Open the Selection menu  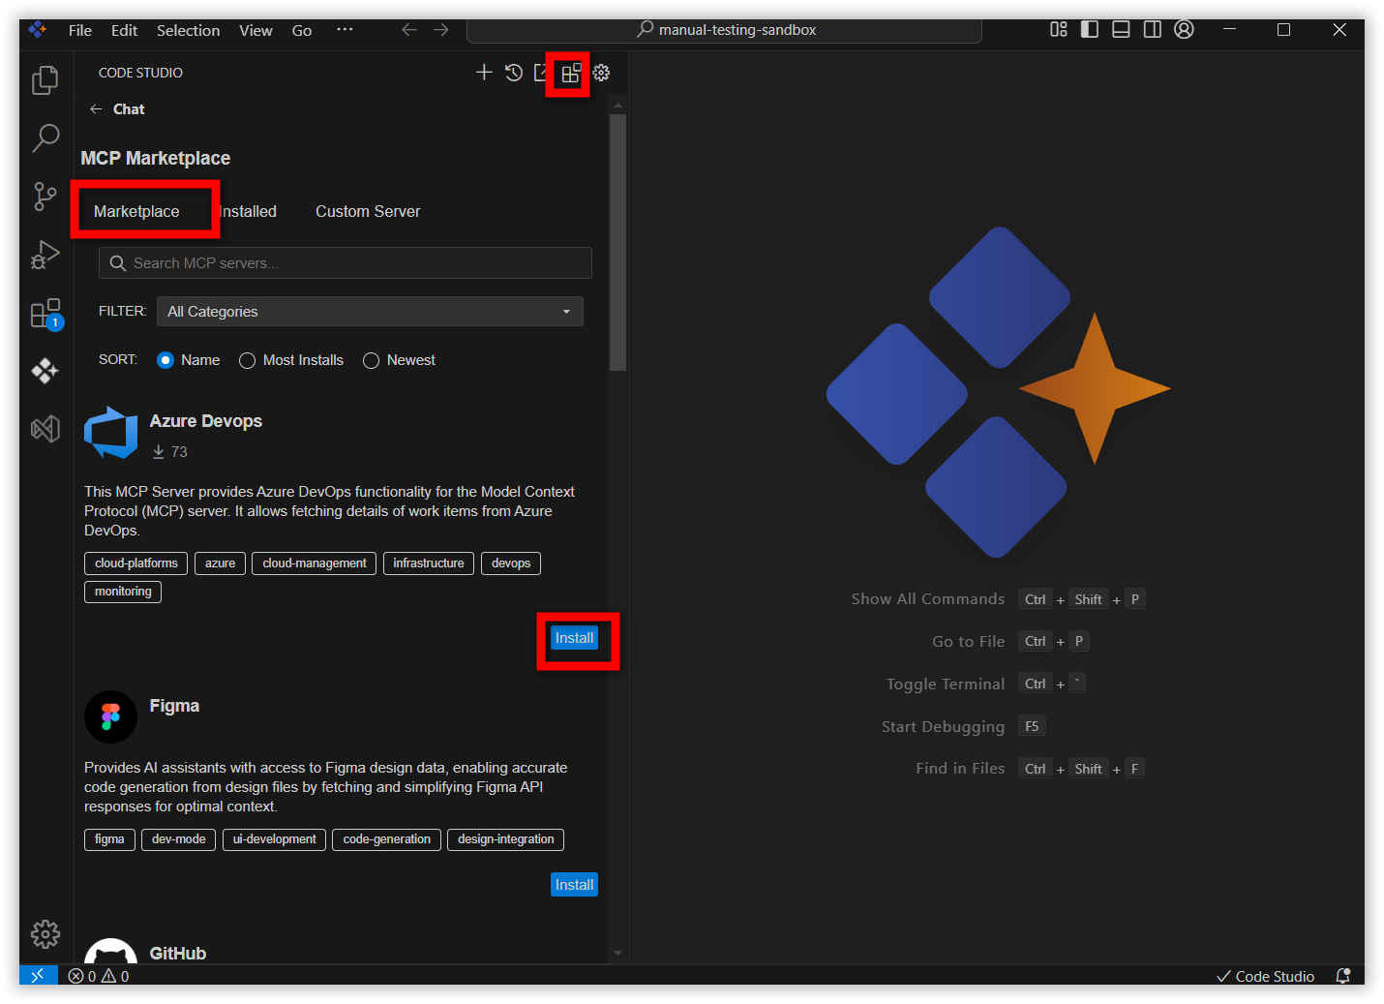[x=188, y=30]
